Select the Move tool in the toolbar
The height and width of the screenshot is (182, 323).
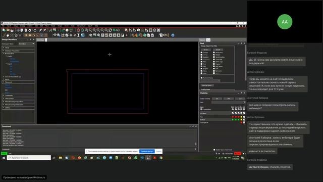(18, 30)
